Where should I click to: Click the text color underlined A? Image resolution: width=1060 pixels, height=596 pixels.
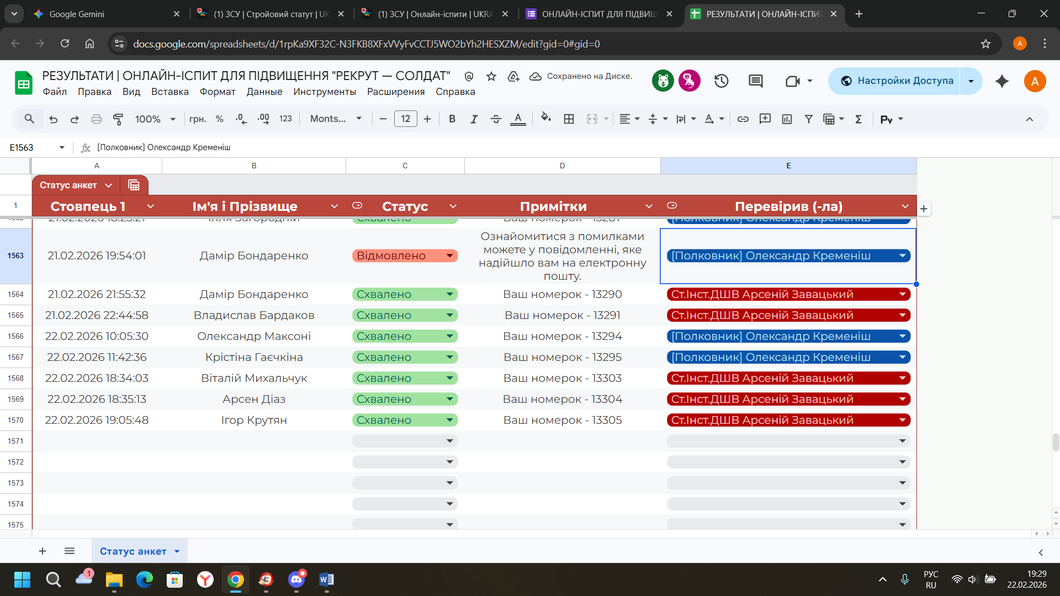click(517, 119)
